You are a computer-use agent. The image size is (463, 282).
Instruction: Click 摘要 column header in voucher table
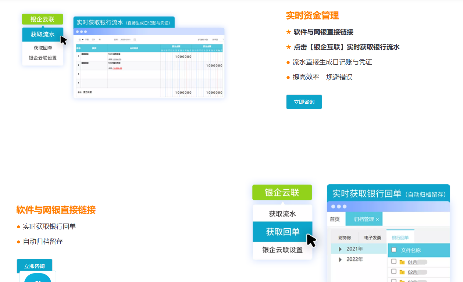coord(94,48)
